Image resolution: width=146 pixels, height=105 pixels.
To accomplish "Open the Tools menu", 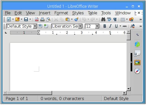I will point(106,13).
